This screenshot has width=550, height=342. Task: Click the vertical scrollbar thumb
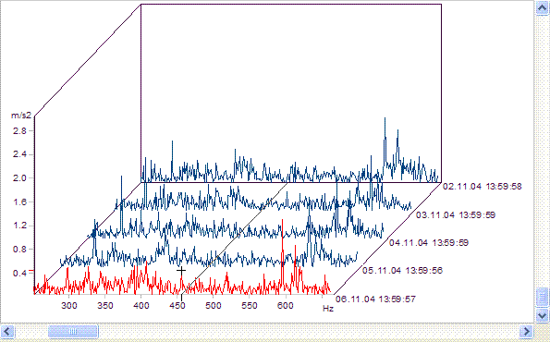pos(543,297)
